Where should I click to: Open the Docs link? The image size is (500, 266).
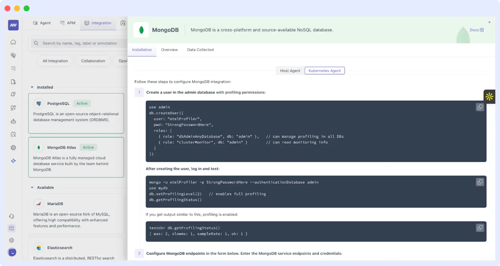click(477, 30)
